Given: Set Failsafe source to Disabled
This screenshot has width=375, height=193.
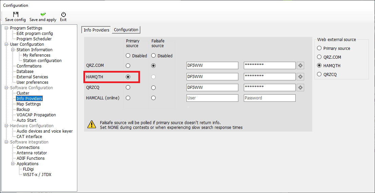Looking at the screenshot, I should [153, 56].
